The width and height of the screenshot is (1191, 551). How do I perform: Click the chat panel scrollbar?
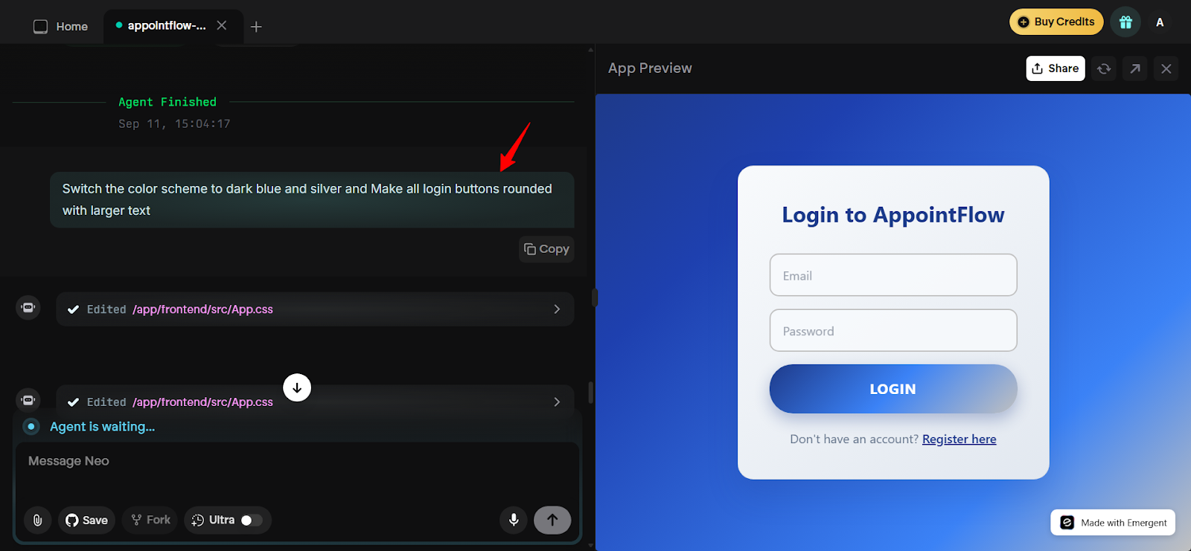tap(590, 392)
